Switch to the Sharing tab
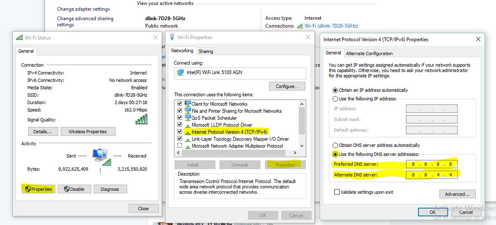 click(x=205, y=52)
